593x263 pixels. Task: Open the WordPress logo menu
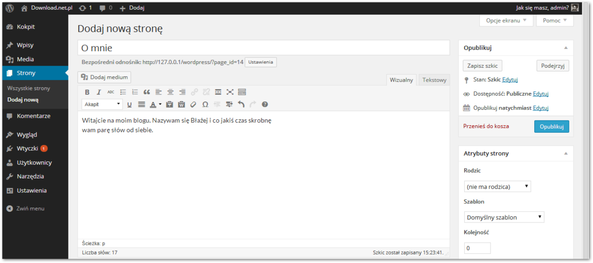[10, 8]
